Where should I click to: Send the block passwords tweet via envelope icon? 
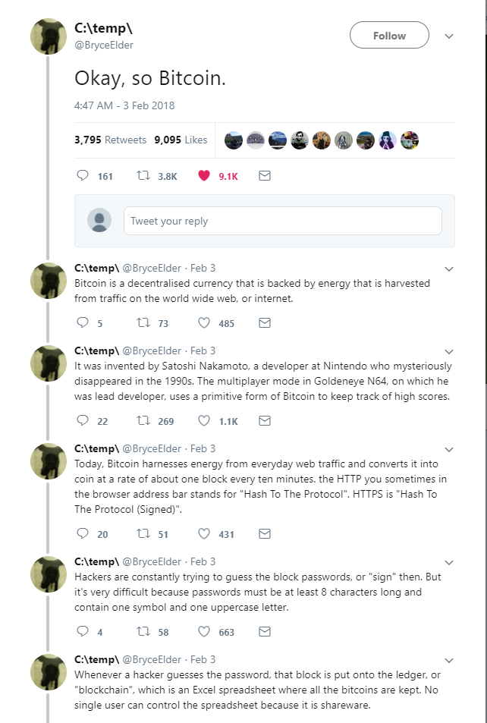pos(265,632)
